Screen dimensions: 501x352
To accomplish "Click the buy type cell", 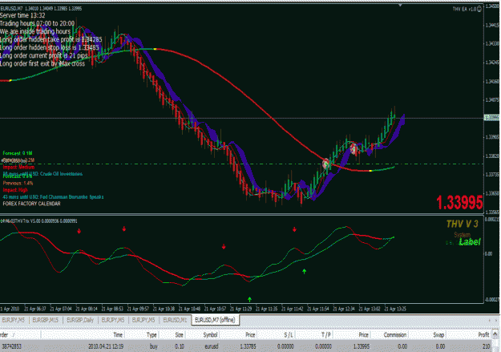I will (x=153, y=346).
